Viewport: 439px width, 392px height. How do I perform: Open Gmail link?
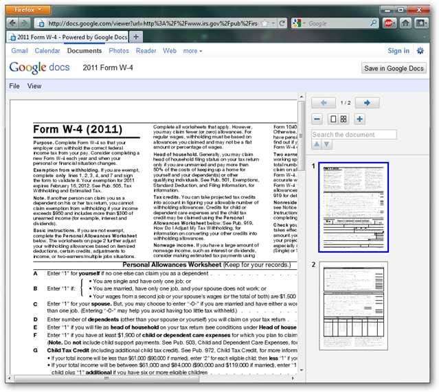point(19,51)
